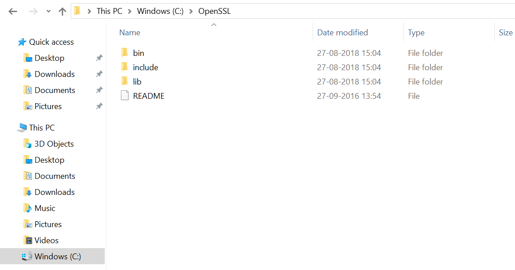Go back with the back arrow
The image size is (515, 270).
[x=13, y=11]
